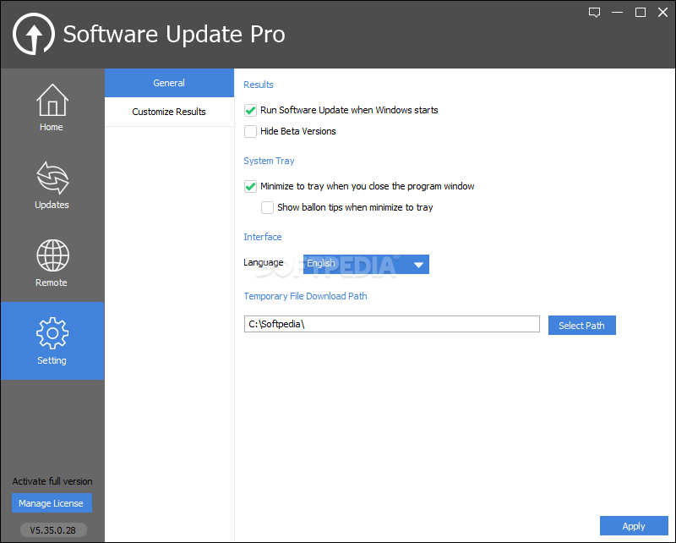Open the Remote globe section
Screen dimensions: 676x543
52,263
